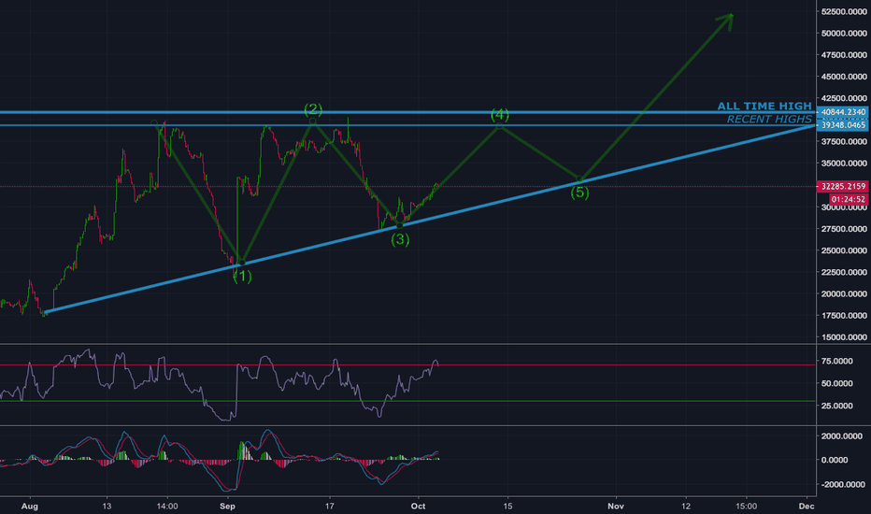Select the green projection arrow head
Viewport: 871px width, 514px height.
click(x=727, y=20)
